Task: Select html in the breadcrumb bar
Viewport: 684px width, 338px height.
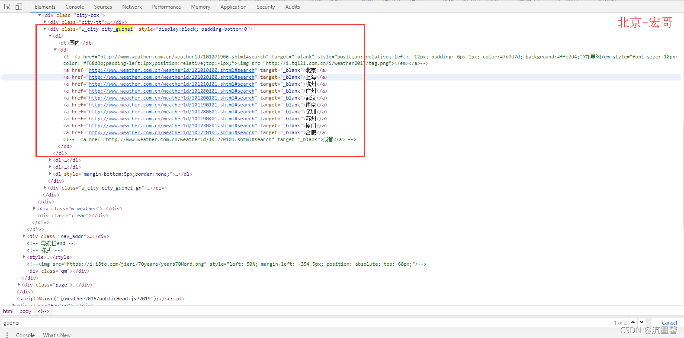Action: pos(8,311)
